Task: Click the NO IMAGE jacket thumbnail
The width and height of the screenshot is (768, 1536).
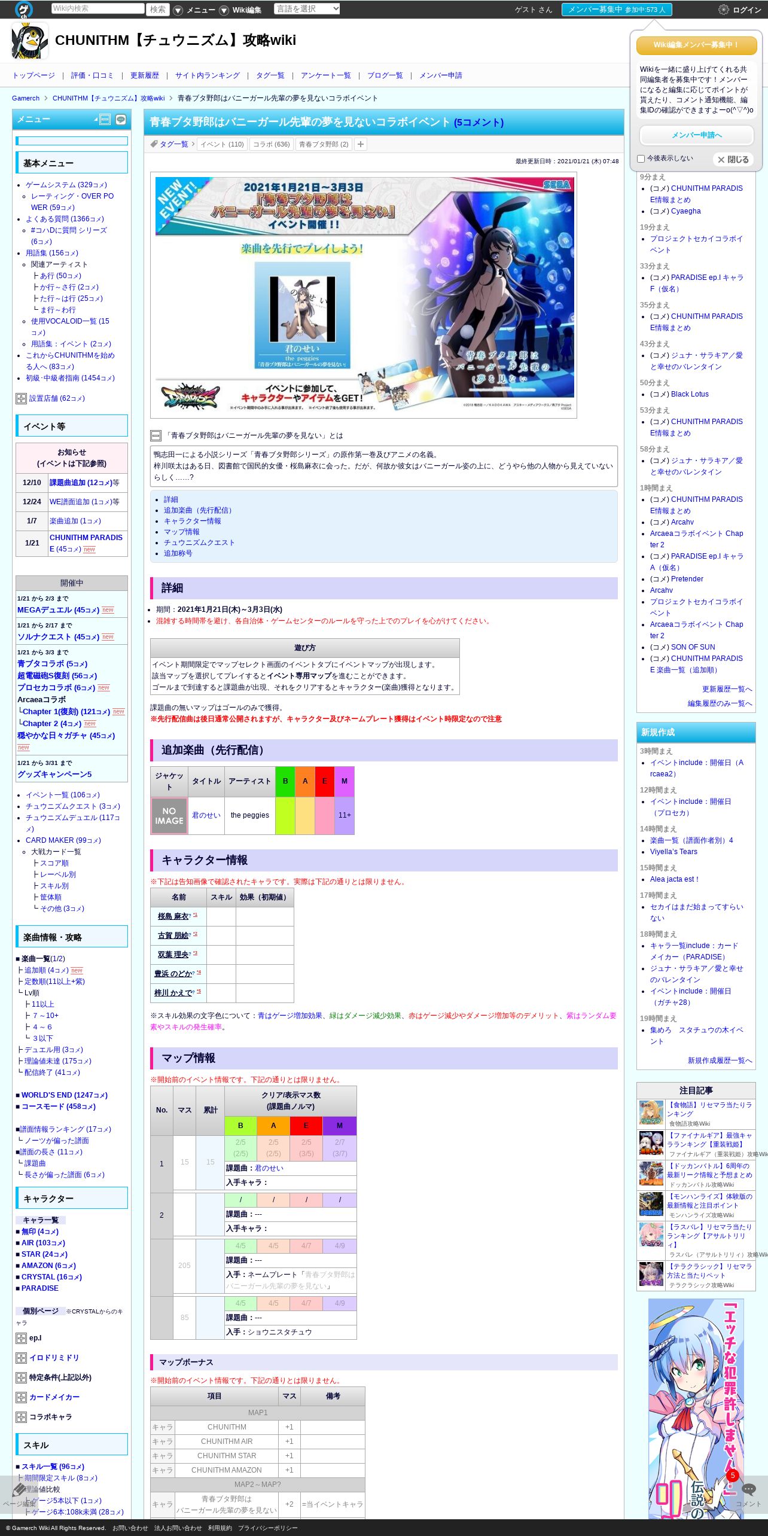Action: tap(169, 816)
